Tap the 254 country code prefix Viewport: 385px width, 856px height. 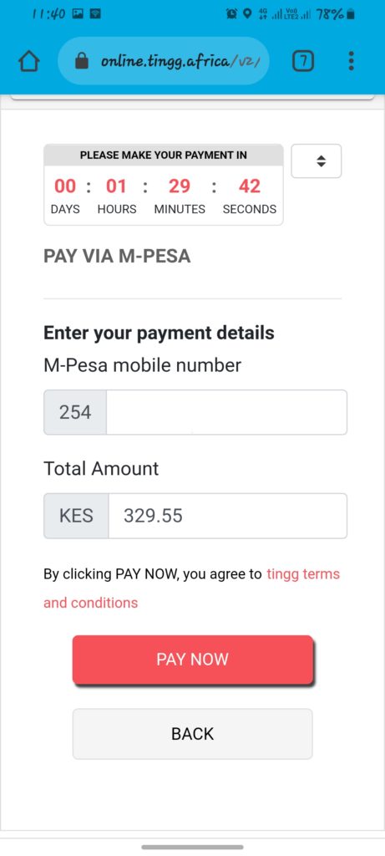(75, 412)
